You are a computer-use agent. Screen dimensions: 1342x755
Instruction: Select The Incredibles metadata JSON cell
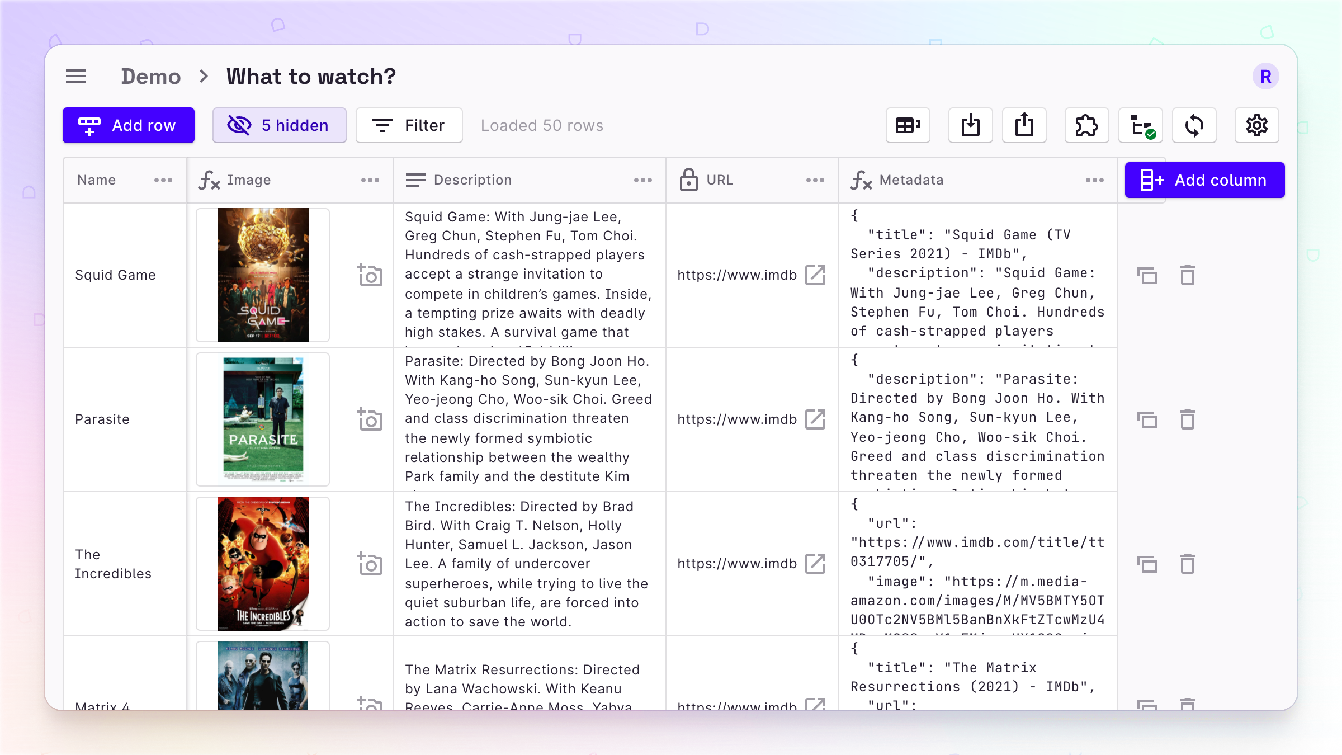point(978,564)
